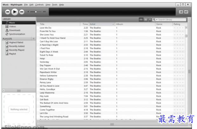Viewport: 197px width, 129px height.
Task: Select the track Hey Jude
Action: tap(111, 96)
